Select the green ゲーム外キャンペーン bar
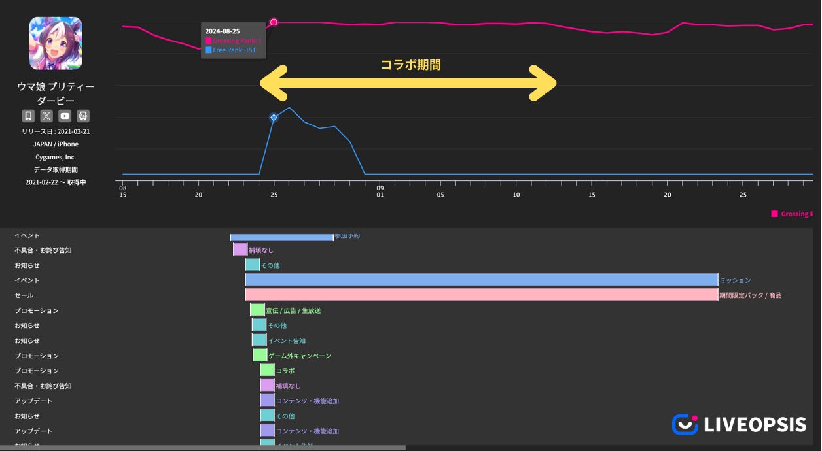The image size is (822, 451). 260,355
